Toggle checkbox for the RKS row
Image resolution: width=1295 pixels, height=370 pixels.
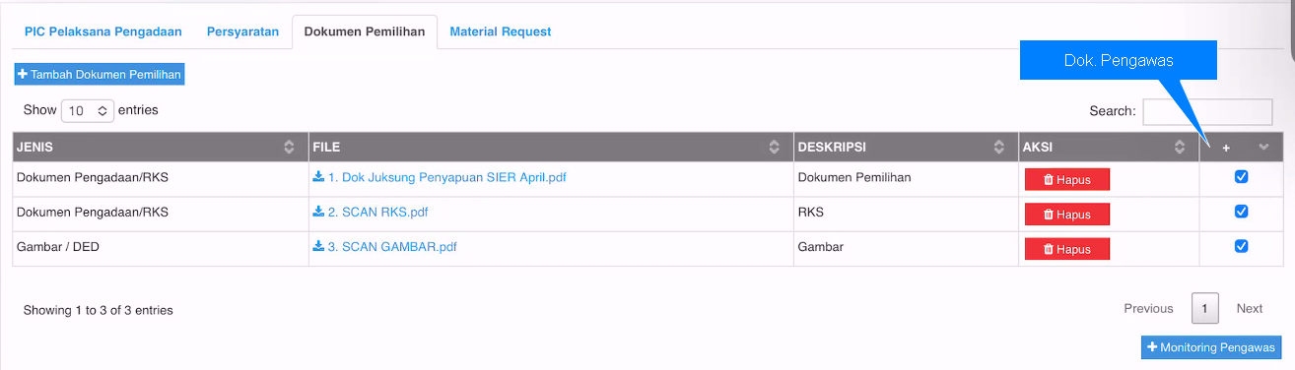tap(1242, 212)
